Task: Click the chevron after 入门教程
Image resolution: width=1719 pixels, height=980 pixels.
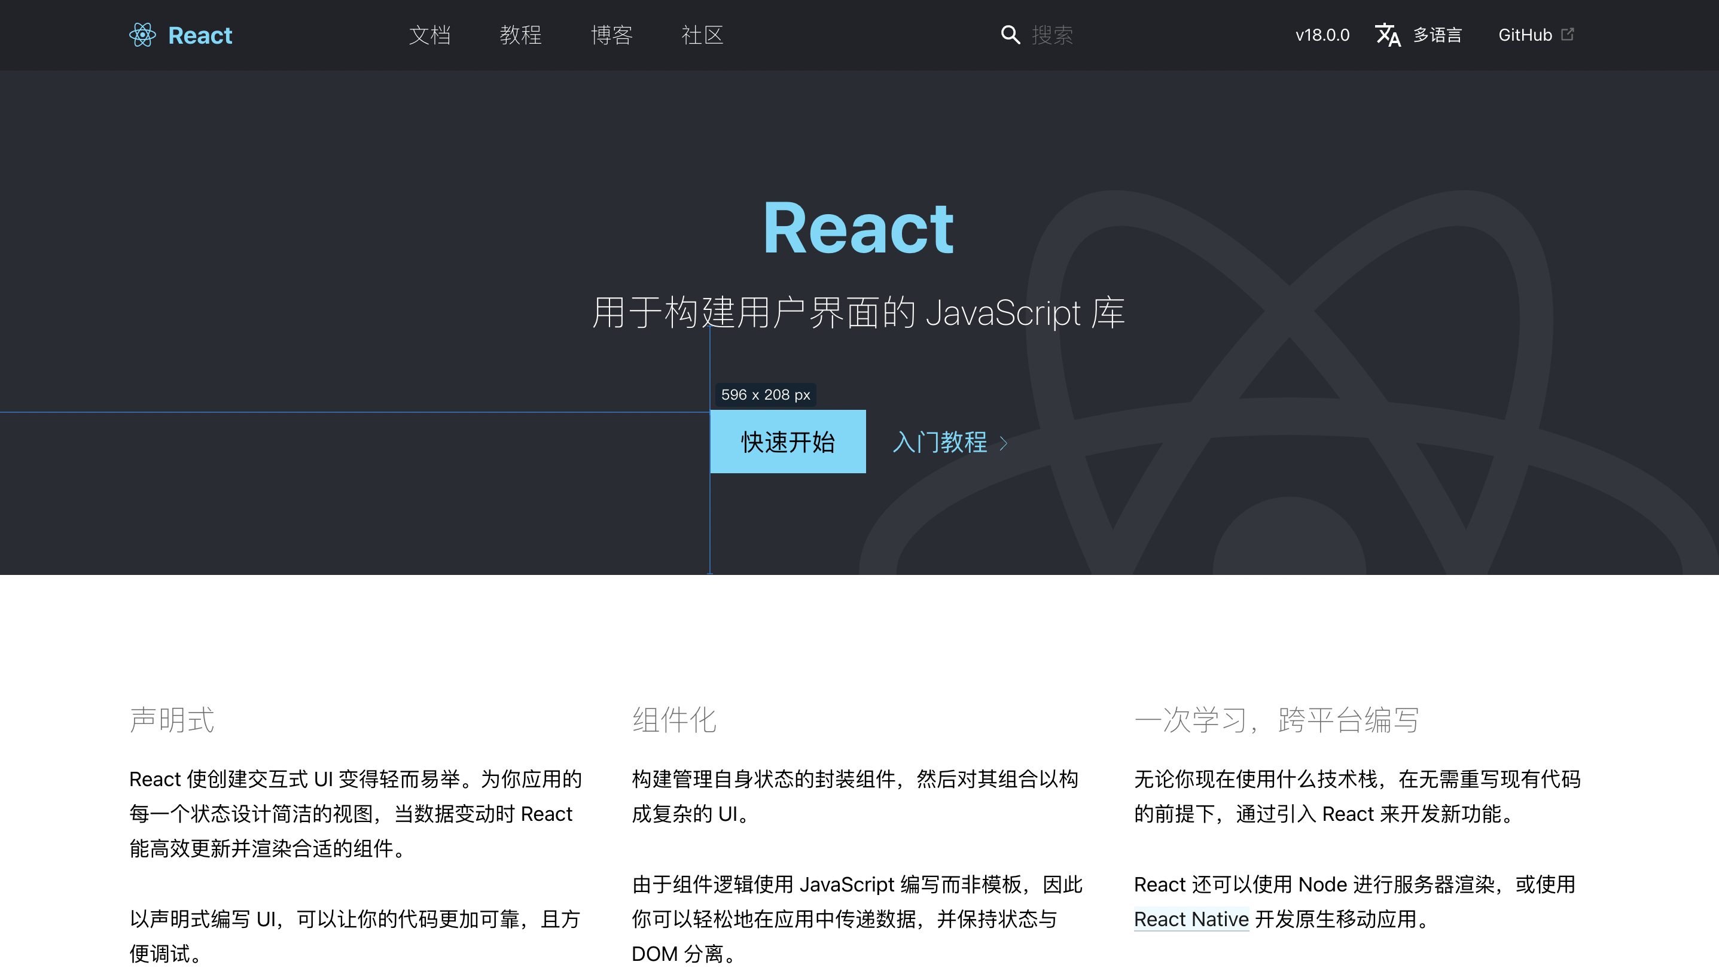Action: (1004, 443)
